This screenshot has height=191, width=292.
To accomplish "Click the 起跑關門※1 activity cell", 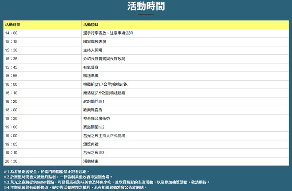I will tap(93, 102).
